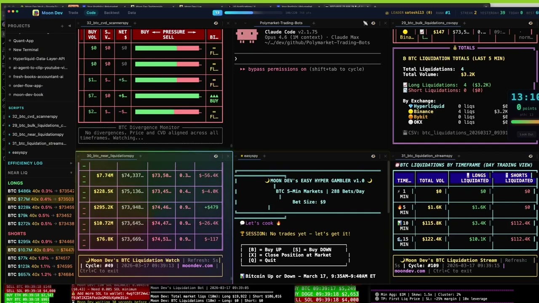539x303 pixels.
Task: Close the 32_btc_cvd_scanner pane with X
Action: [228, 23]
